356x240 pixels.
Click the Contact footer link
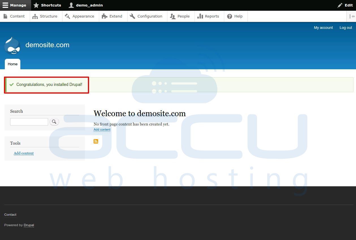tap(10, 215)
